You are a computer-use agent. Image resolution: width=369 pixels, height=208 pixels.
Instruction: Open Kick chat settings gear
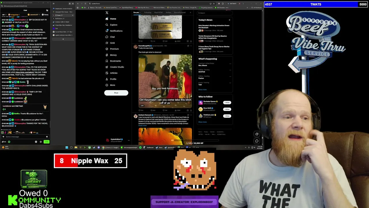tap(36, 142)
